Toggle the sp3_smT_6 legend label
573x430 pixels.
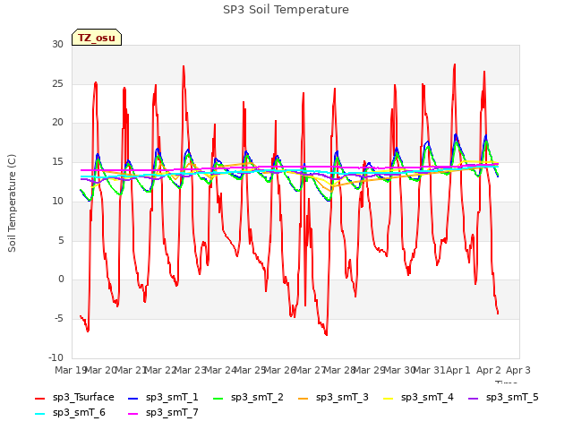coord(79,412)
